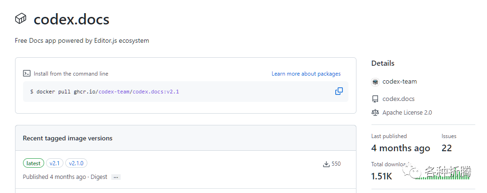The height and width of the screenshot is (193, 487).
Task: Click the repository icon next to codex.docs
Action: pyautogui.click(x=375, y=99)
